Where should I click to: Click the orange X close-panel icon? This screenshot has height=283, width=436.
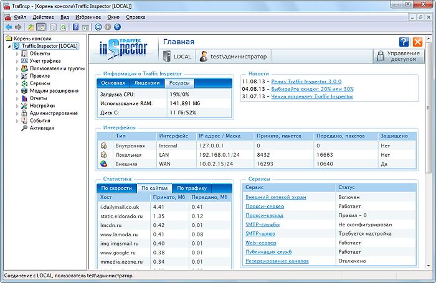(x=417, y=42)
